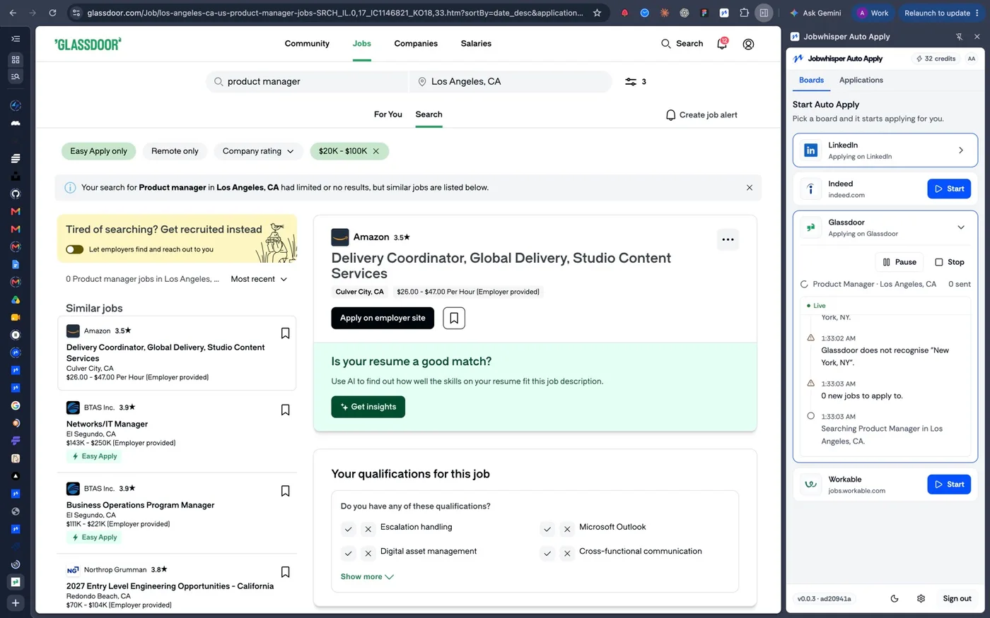Mark Escalation handling qualification as yes

point(348,528)
